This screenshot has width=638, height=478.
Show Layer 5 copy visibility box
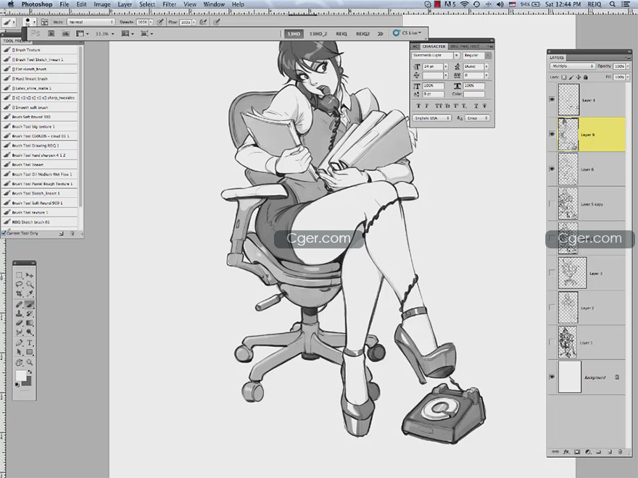[x=552, y=204]
